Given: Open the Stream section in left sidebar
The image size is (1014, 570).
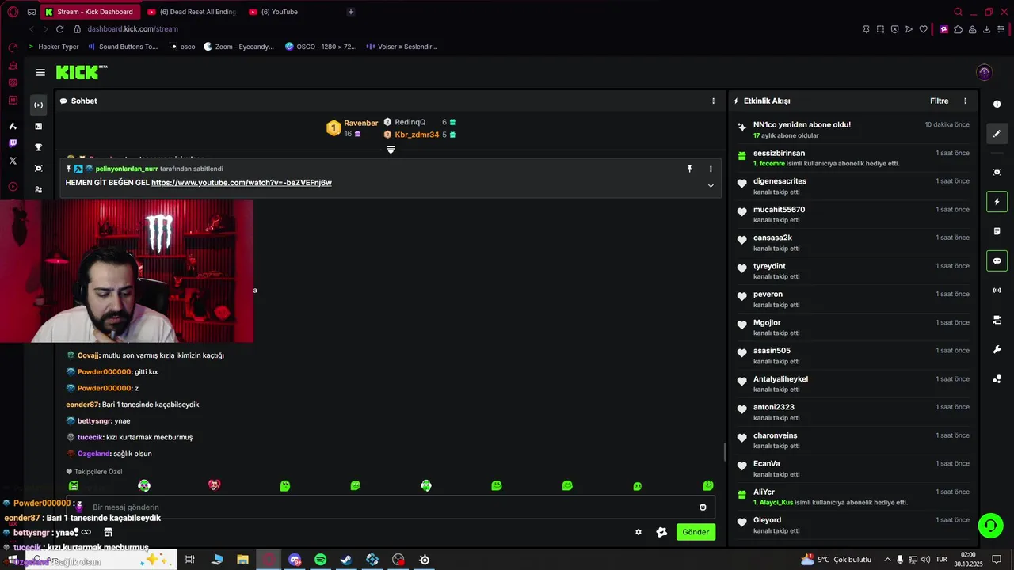Looking at the screenshot, I should [x=38, y=104].
